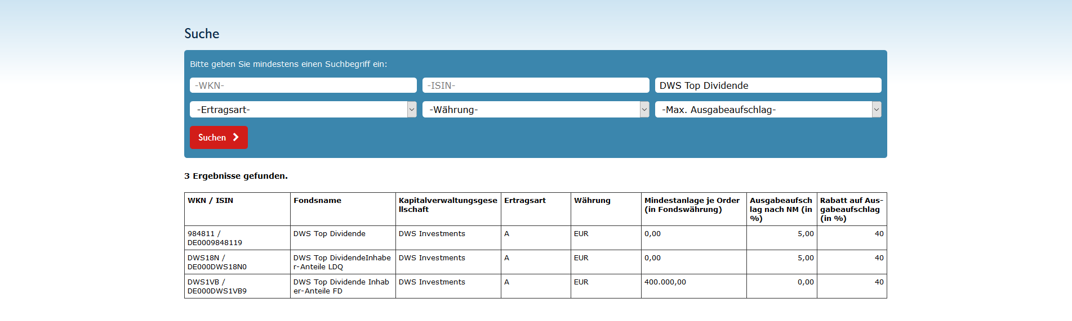
Task: Click fund name DWS Top Dividende in first table row
Action: click(329, 234)
